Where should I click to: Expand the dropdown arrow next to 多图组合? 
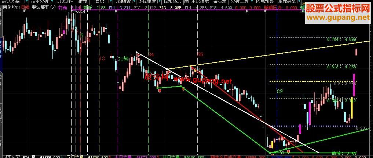click(160, 1)
